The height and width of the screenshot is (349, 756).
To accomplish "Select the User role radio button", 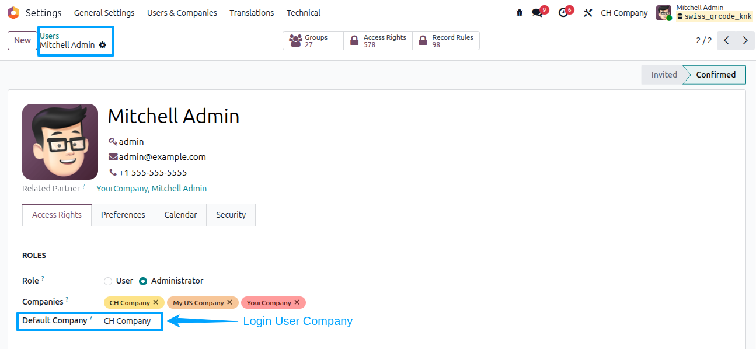I will (108, 281).
